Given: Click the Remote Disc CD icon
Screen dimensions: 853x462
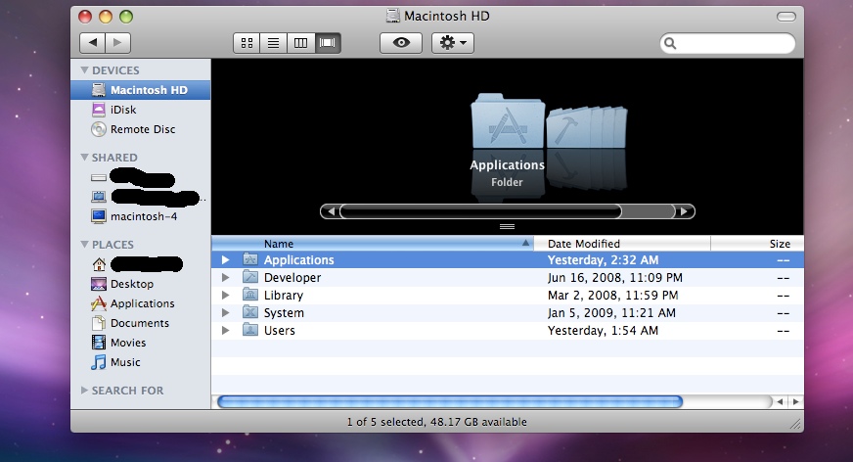Looking at the screenshot, I should pos(99,129).
